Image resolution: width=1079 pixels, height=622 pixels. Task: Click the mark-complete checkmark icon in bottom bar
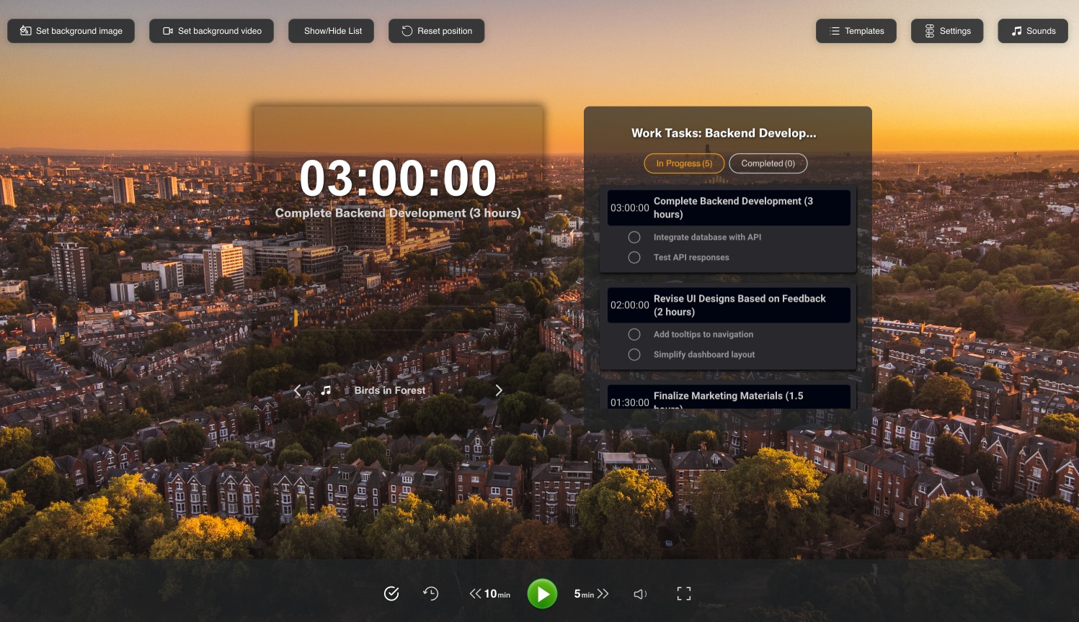pyautogui.click(x=391, y=593)
